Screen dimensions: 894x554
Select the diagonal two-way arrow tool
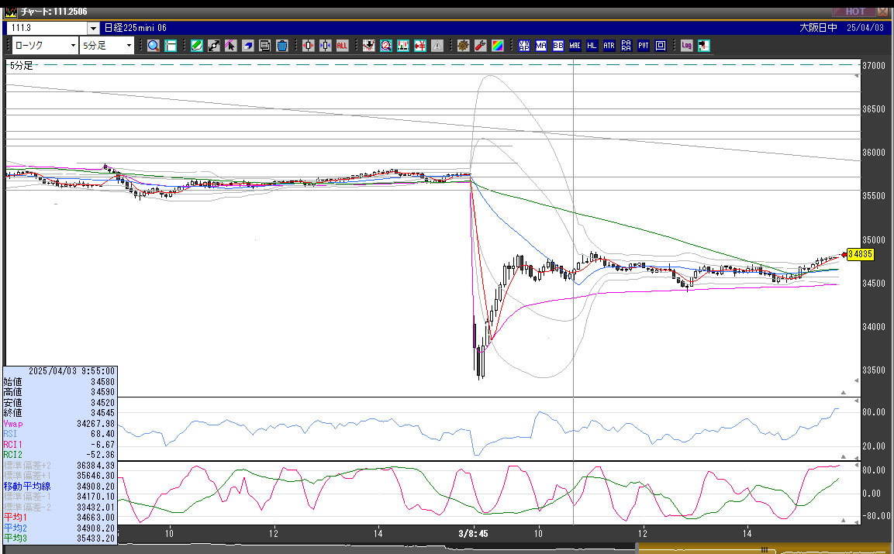click(214, 46)
